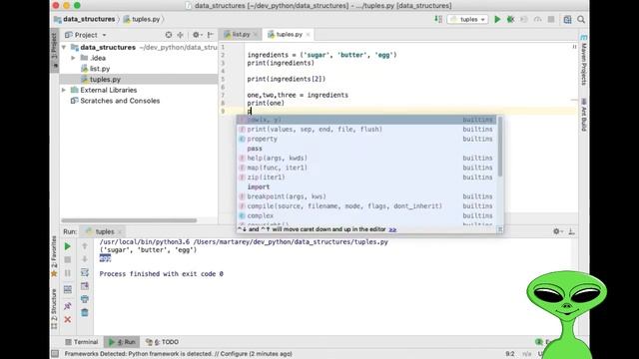Click the 'Process finished with exit code 0' line
The height and width of the screenshot is (359, 639).
pyautogui.click(x=162, y=274)
